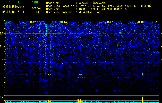162x103 pixels.
Task: Click the HROFFT 1.00 title text
Action: tap(20, 2)
